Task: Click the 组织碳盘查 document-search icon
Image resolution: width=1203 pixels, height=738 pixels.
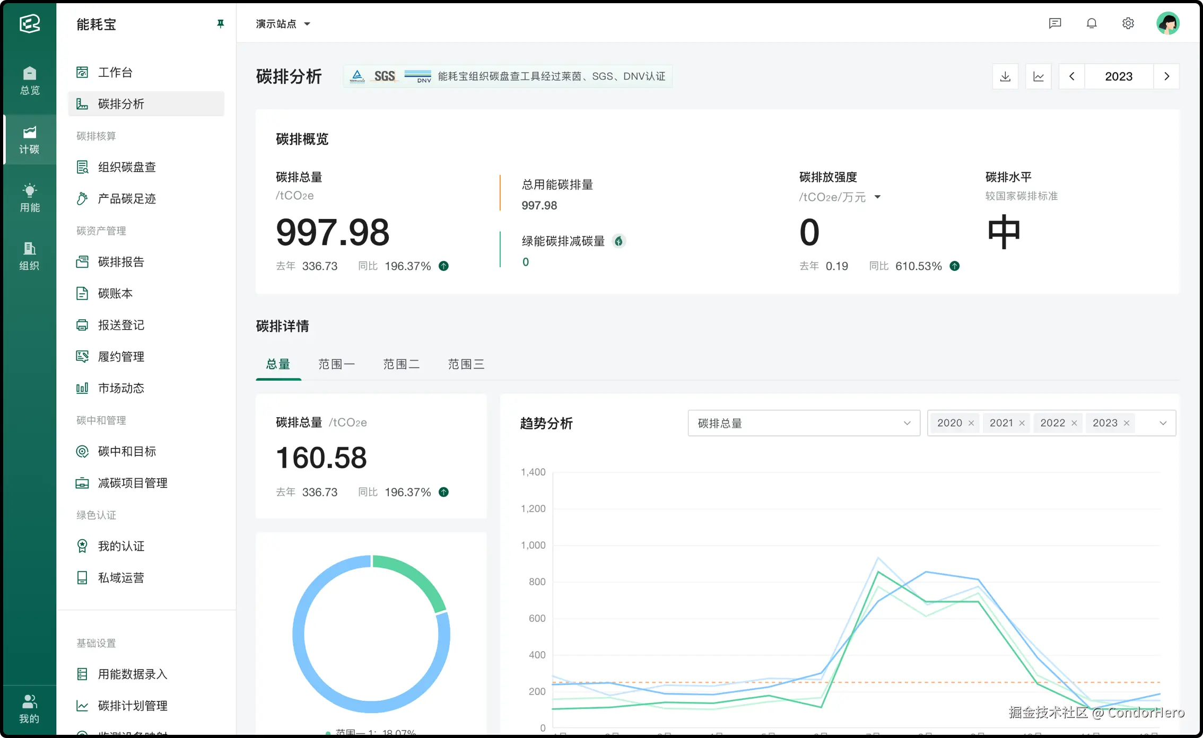Action: point(82,167)
